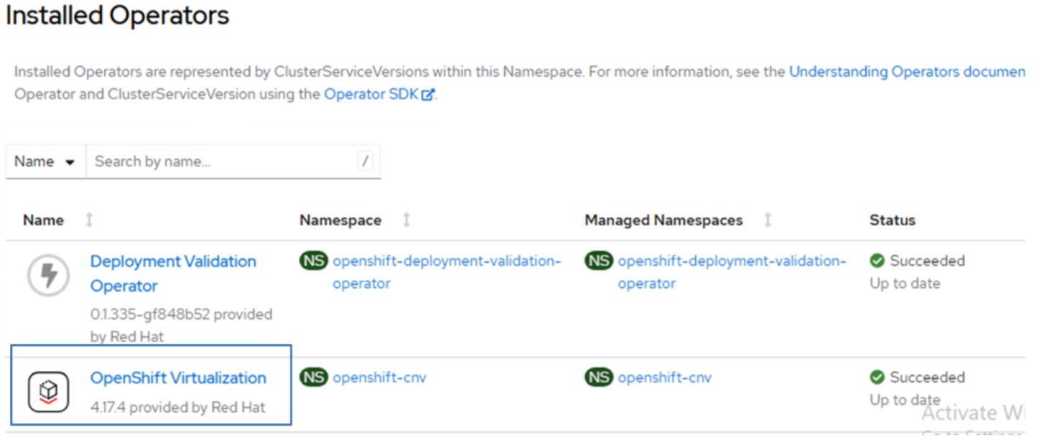Click NS badge beside Namespace openshift-cnv
Screen dimensions: 1047x445
click(x=314, y=378)
